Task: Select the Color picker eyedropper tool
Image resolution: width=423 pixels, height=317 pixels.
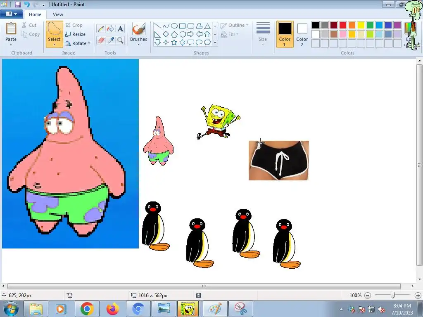Action: pyautogui.click(x=111, y=40)
